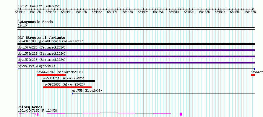Click the nsv758 (Kidd2008) label
This screenshot has width=263, height=117.
click(87, 91)
